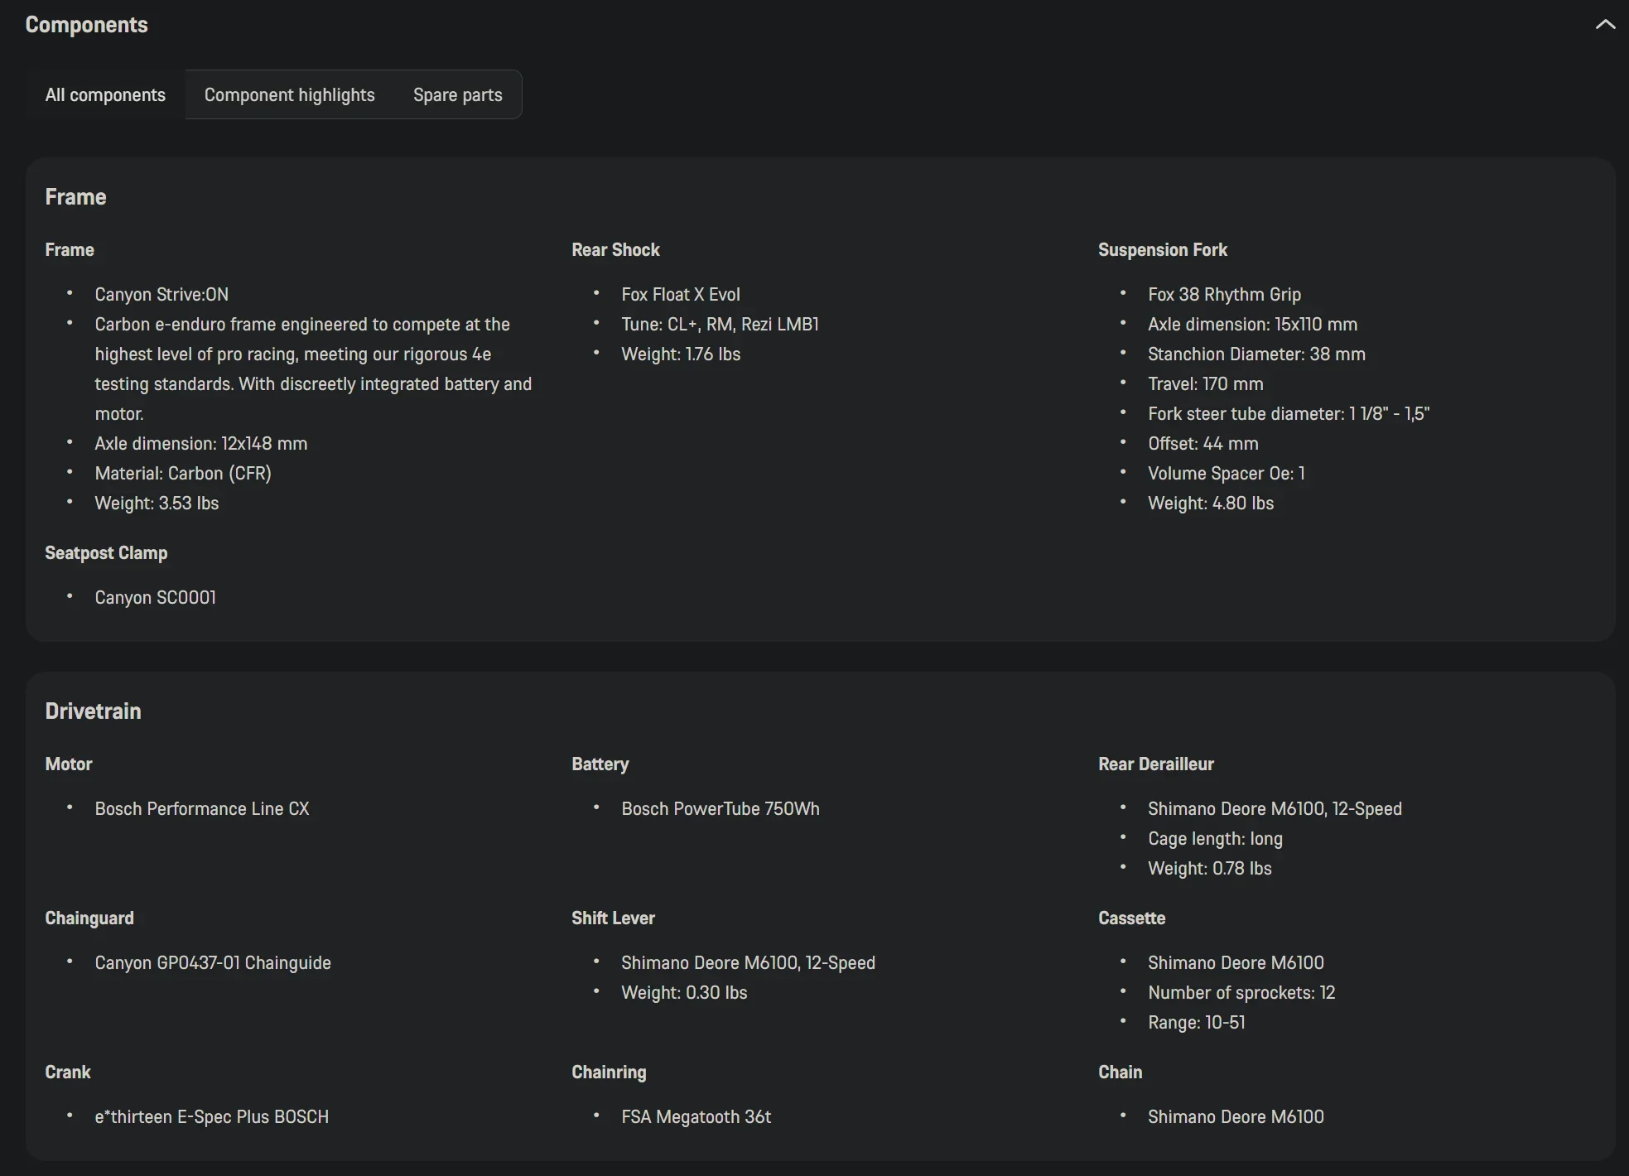Click the Rear Derailleur heading
Image resolution: width=1629 pixels, height=1176 pixels.
(x=1156, y=764)
